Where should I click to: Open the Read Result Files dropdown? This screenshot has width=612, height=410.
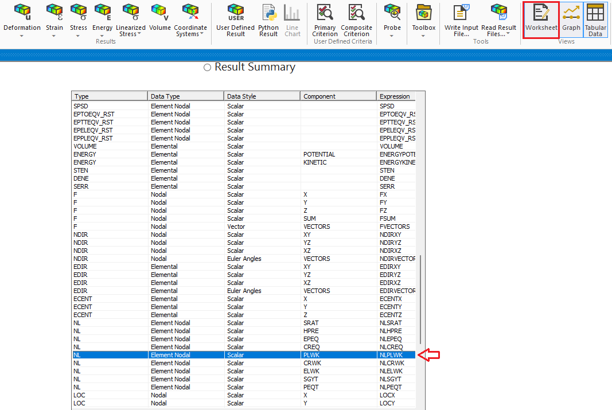pyautogui.click(x=507, y=34)
